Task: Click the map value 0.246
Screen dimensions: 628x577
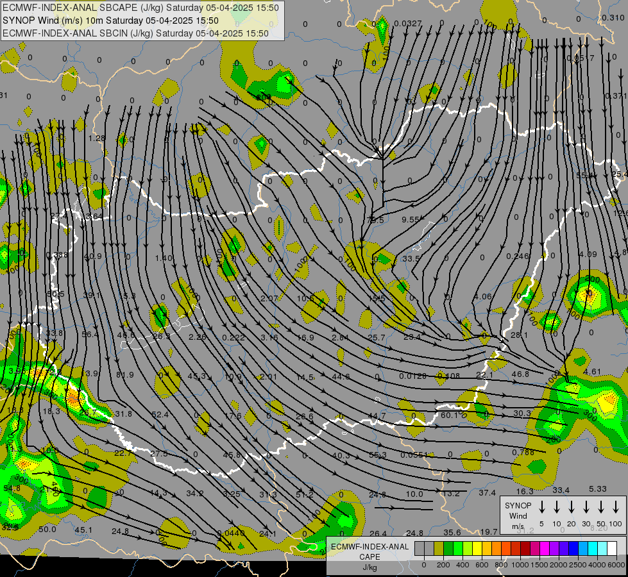Action: (518, 256)
